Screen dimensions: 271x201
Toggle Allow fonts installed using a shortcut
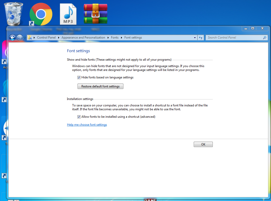pyautogui.click(x=79, y=117)
